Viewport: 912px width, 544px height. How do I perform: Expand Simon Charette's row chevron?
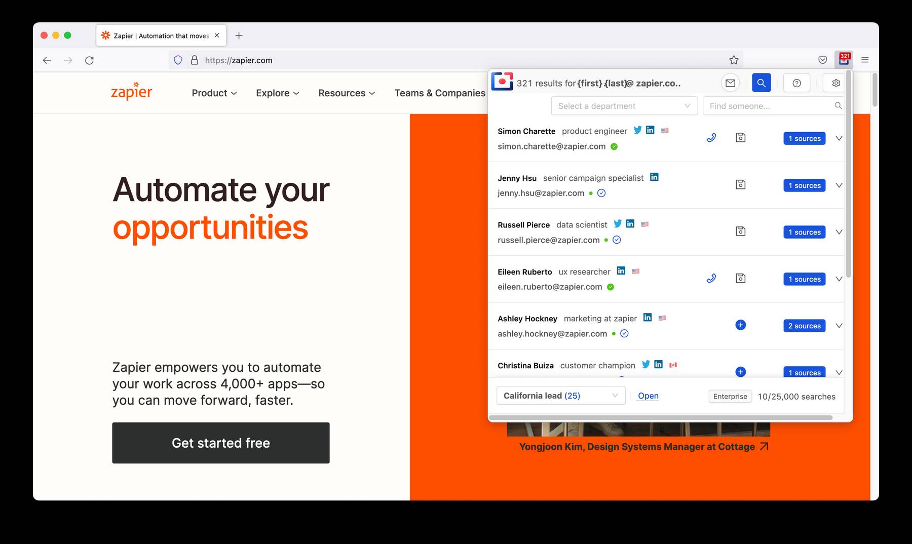pos(839,138)
